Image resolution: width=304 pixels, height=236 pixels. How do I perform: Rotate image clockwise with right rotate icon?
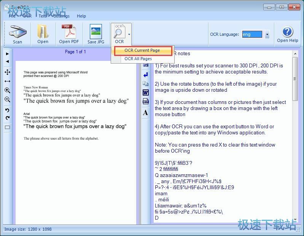7,118
